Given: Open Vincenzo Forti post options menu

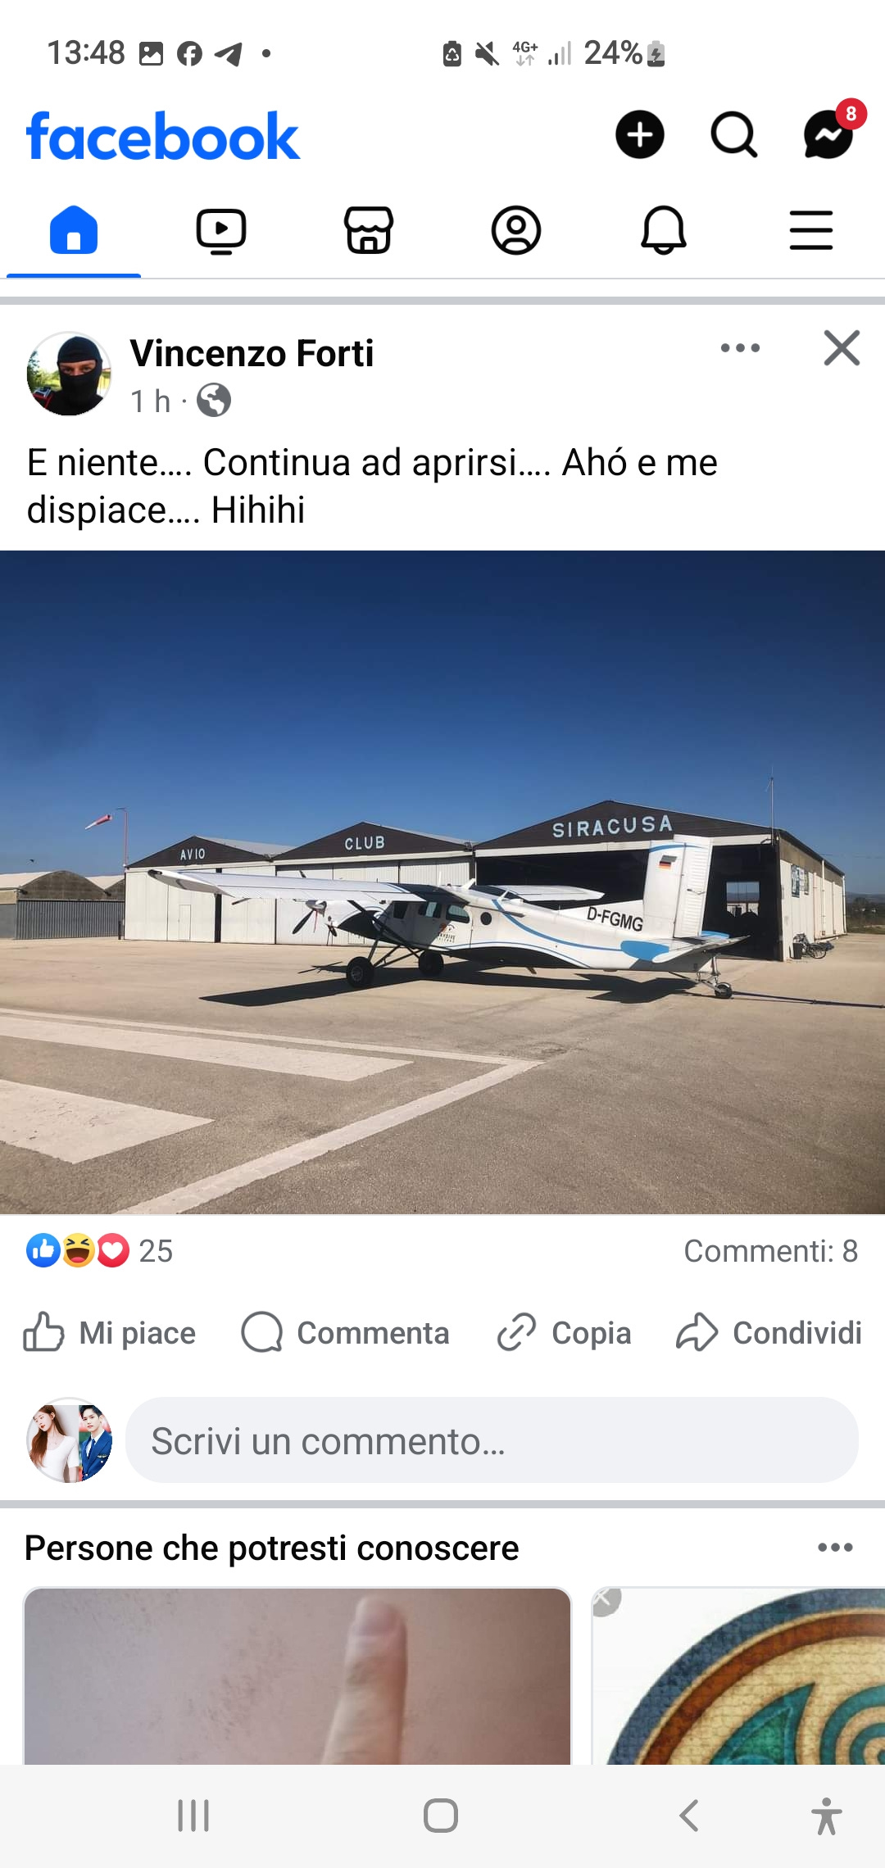Looking at the screenshot, I should [x=740, y=348].
